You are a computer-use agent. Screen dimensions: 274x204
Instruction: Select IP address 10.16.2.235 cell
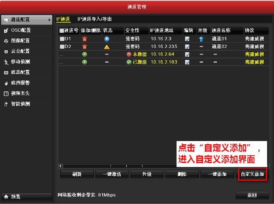tap(164, 47)
